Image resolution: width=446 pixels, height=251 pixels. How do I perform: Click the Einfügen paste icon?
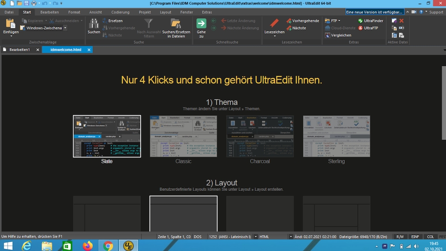(x=11, y=23)
